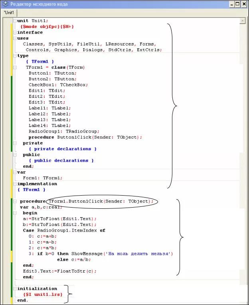Click the 'a:=StrToFloat(Edit1.Text);' line
The image size is (249, 305).
coord(60,219)
